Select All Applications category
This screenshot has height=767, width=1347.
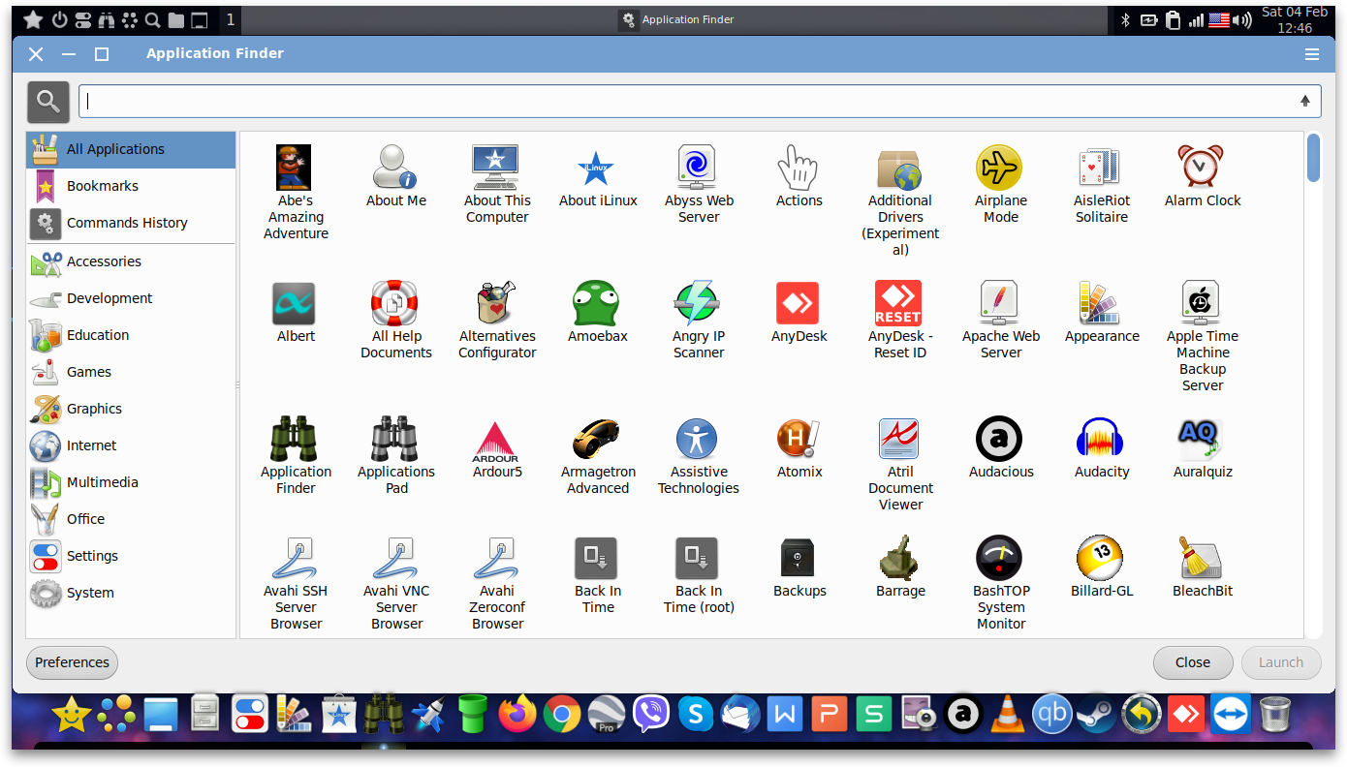point(131,149)
